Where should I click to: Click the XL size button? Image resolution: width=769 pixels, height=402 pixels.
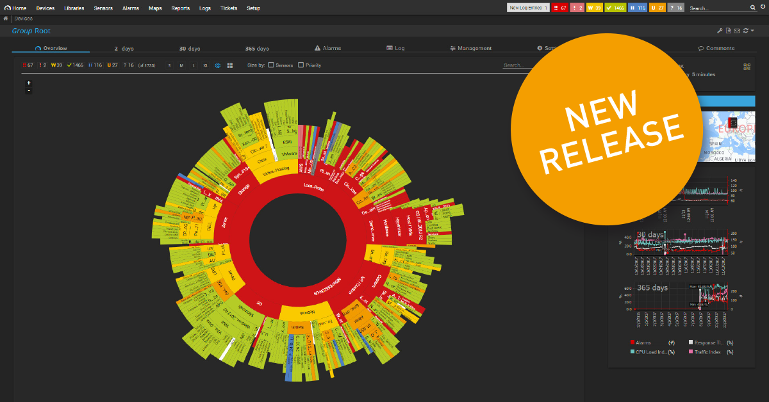coord(205,65)
